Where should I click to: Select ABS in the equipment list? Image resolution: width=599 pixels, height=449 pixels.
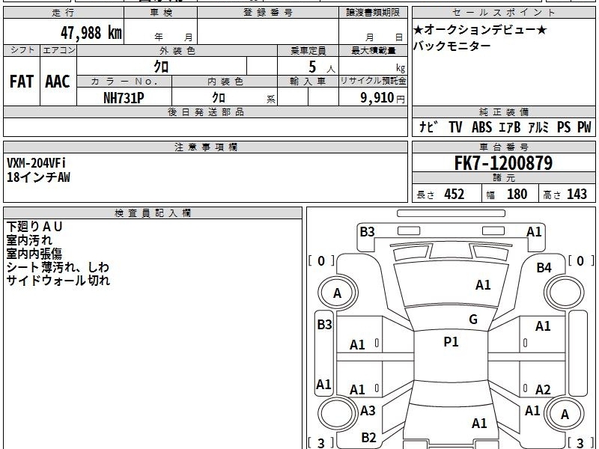coord(481,126)
